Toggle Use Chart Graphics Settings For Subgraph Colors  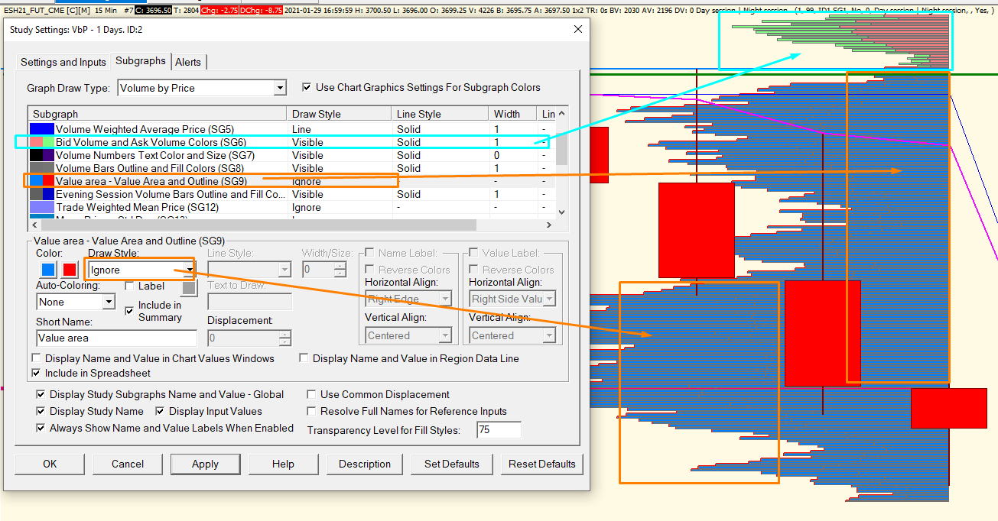coord(307,87)
